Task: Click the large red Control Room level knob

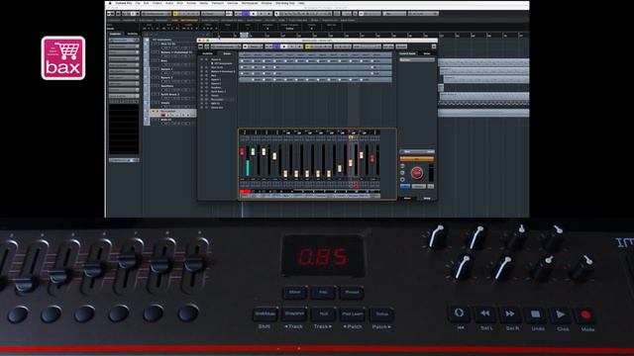Action: coord(416,173)
